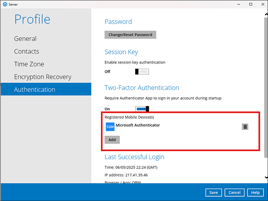Add a new registered mobile device

click(x=112, y=140)
